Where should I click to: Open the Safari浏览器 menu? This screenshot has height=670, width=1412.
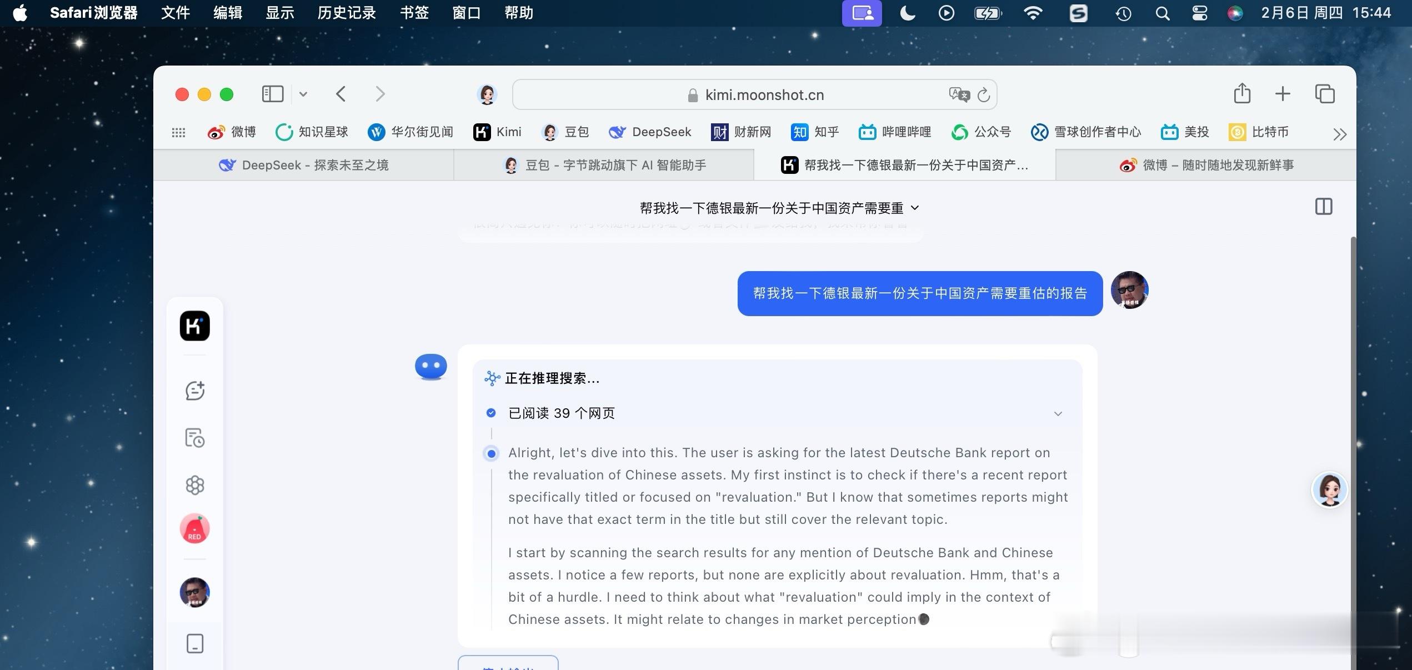(94, 13)
